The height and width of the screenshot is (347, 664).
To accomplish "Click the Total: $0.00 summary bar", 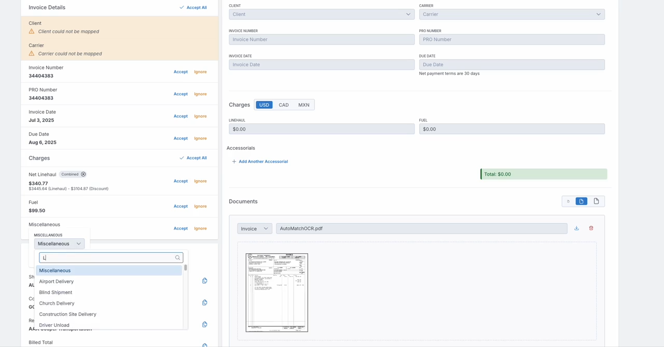I will 544,174.
